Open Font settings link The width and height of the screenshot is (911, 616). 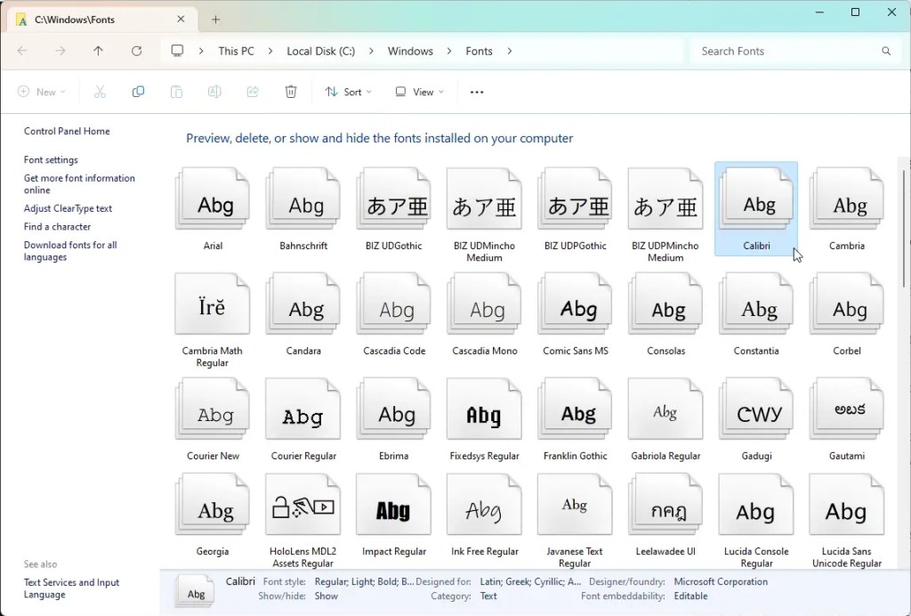[x=51, y=160]
